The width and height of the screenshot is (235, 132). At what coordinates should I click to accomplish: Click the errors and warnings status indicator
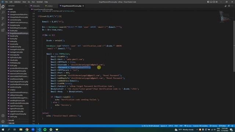5,126
